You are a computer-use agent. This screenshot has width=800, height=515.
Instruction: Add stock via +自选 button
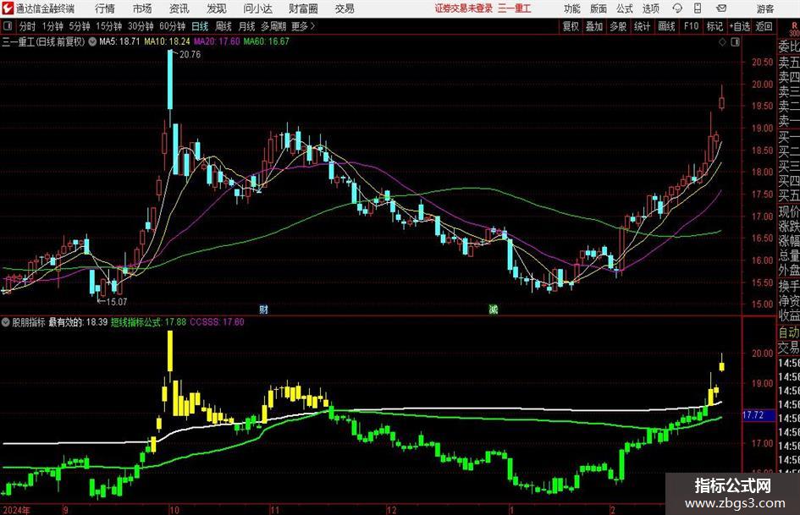click(x=740, y=26)
